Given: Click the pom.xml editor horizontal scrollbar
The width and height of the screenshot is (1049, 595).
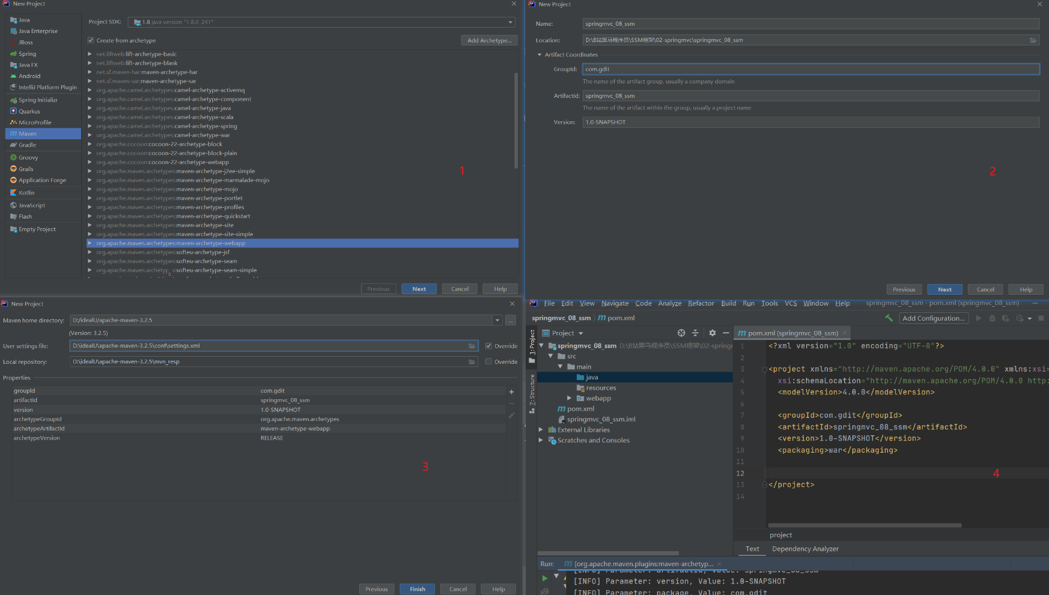Looking at the screenshot, I should click(865, 525).
